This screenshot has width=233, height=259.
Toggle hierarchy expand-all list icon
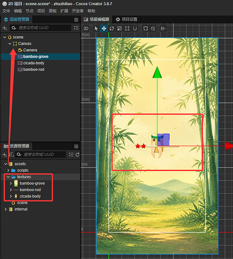(76, 28)
